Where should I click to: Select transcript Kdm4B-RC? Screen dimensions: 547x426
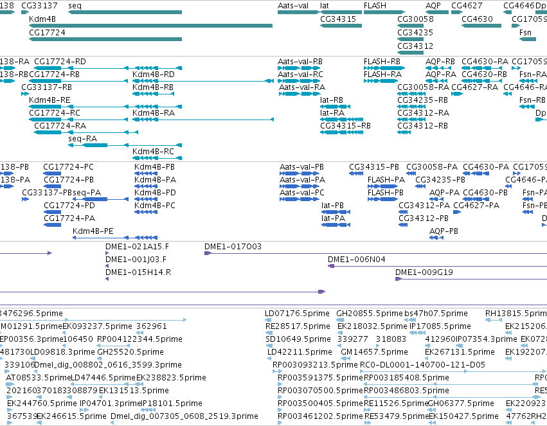(x=153, y=152)
